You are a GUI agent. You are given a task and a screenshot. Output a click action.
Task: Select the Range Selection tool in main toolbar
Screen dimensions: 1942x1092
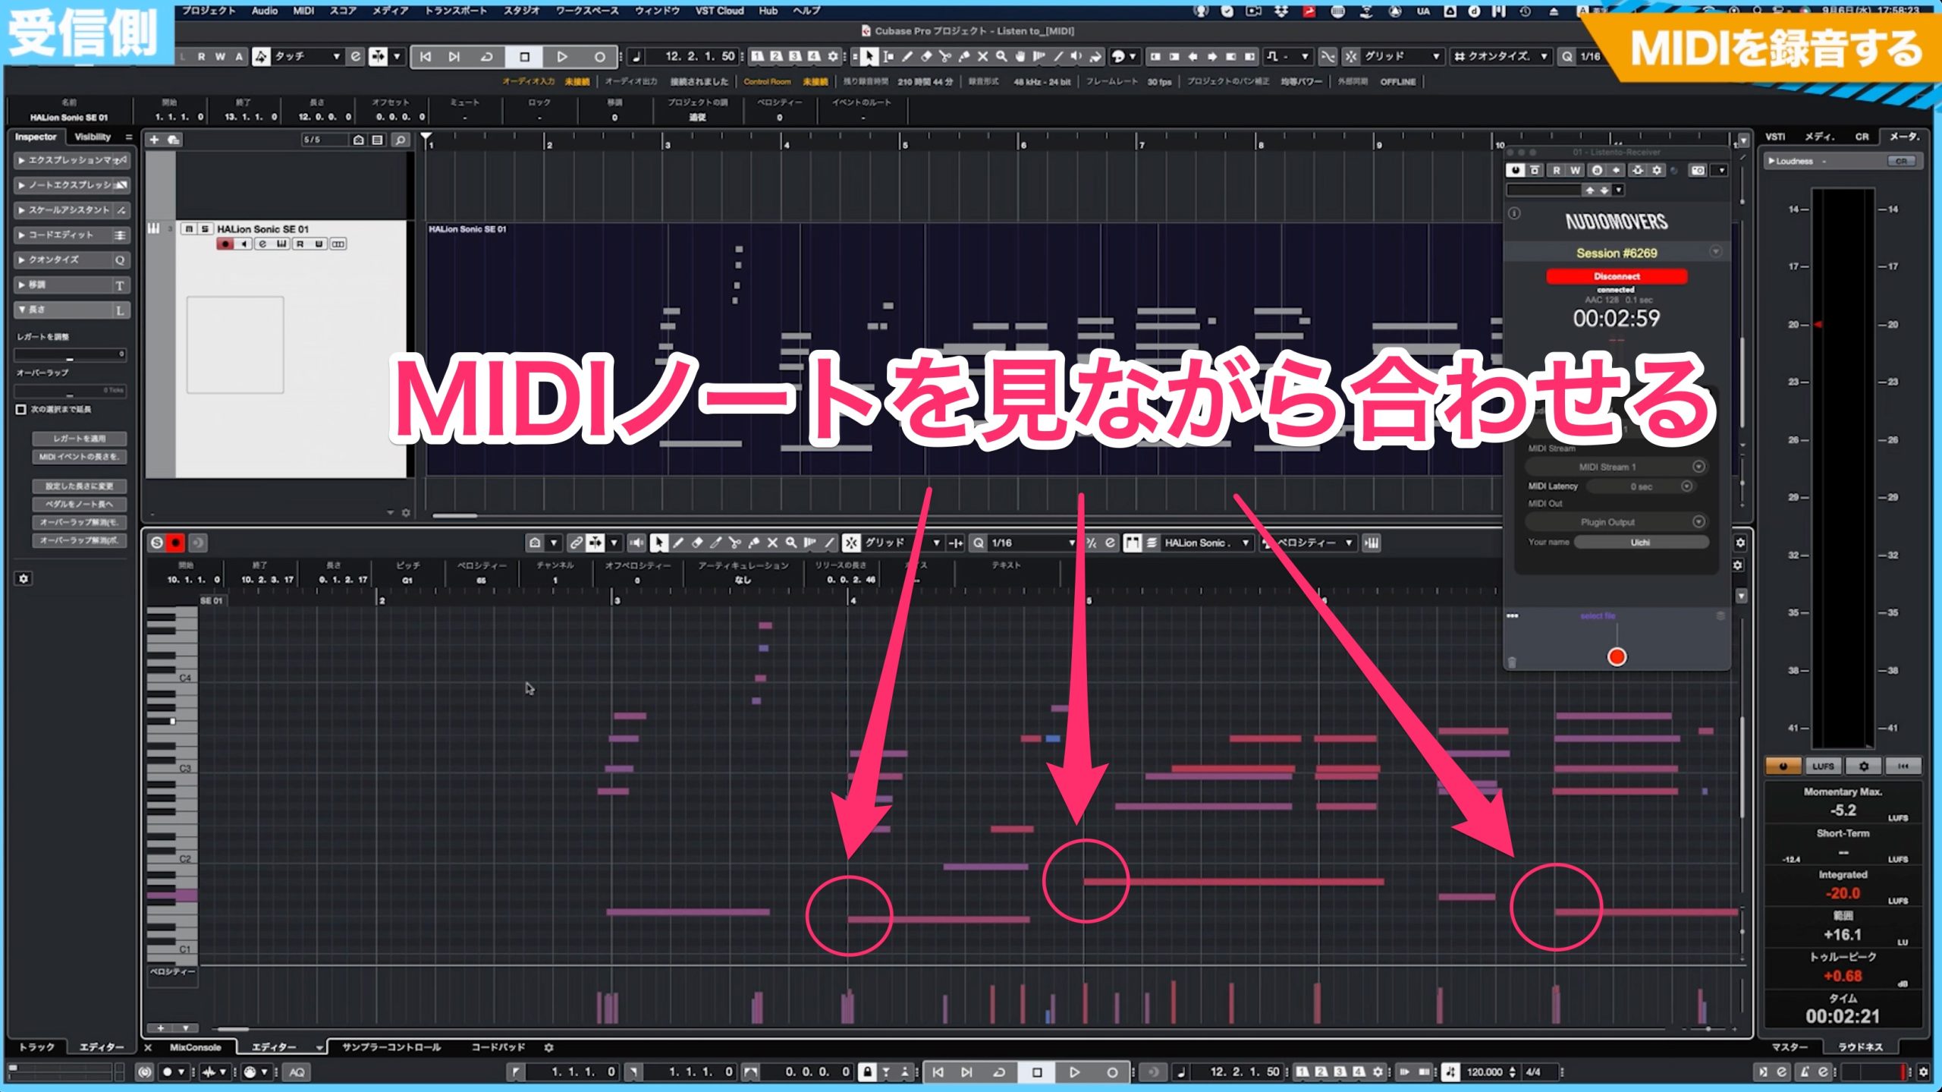(x=888, y=56)
